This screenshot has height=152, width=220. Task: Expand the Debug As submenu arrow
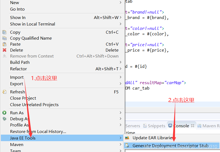click(120, 119)
